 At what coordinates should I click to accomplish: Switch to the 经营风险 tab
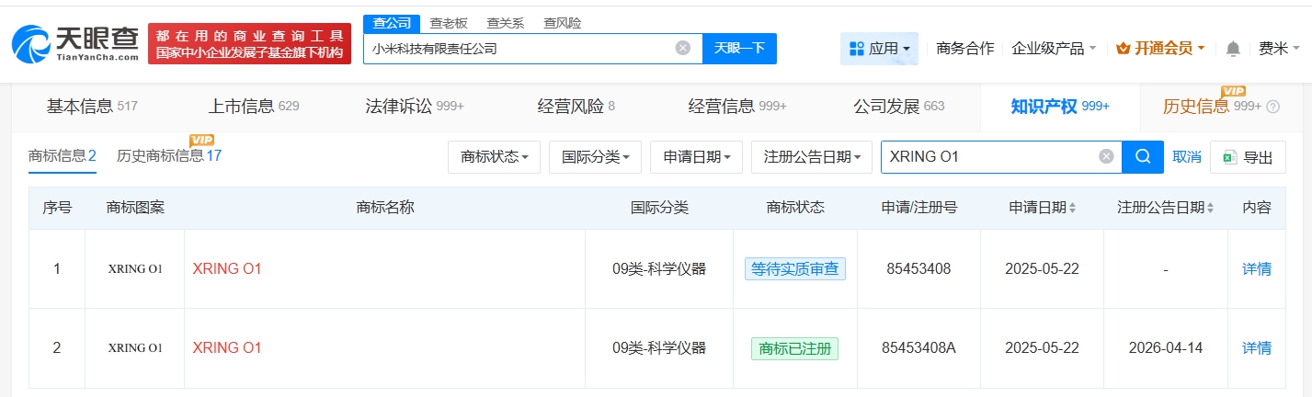576,106
